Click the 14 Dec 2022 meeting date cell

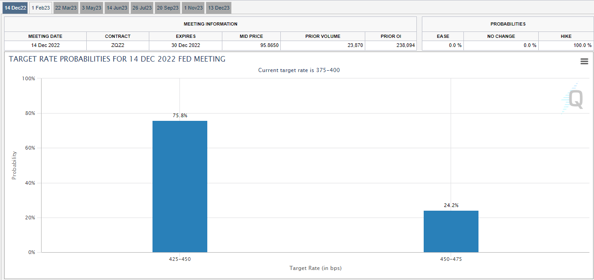point(45,45)
